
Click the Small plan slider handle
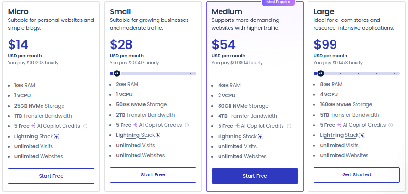pyautogui.click(x=116, y=73)
